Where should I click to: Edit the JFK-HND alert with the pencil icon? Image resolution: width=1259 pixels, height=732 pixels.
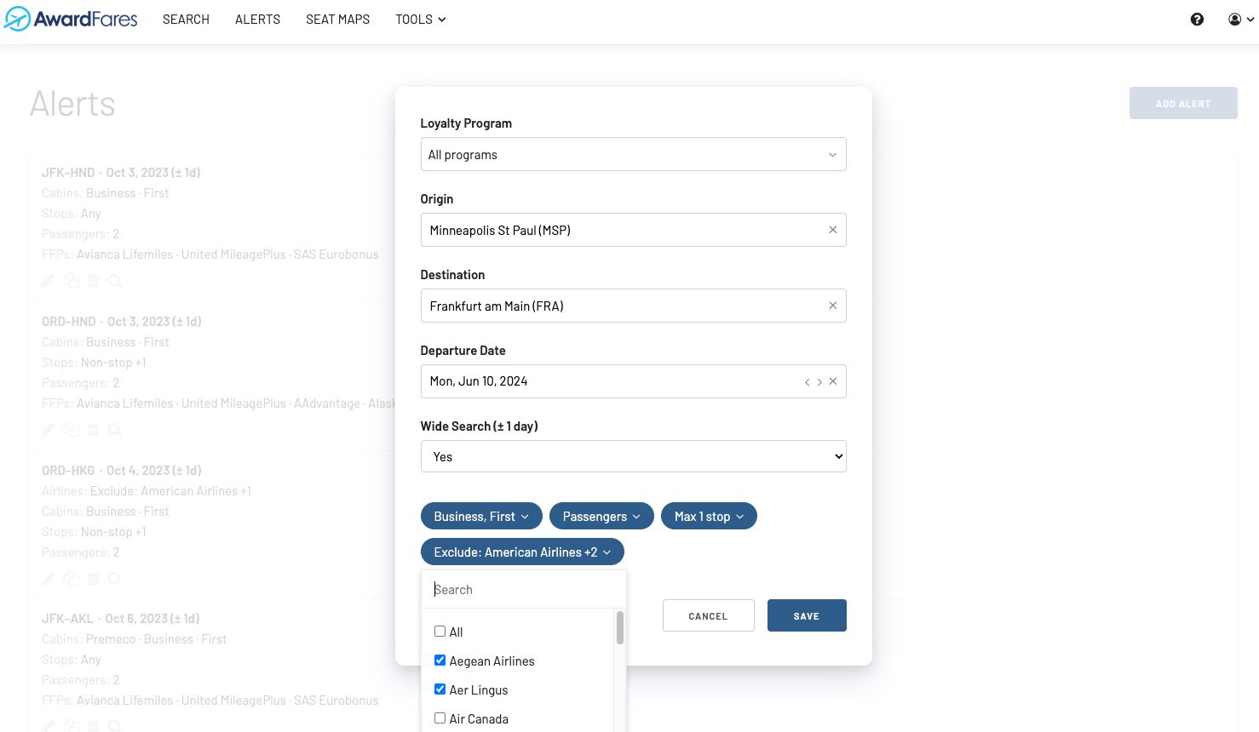click(x=48, y=280)
